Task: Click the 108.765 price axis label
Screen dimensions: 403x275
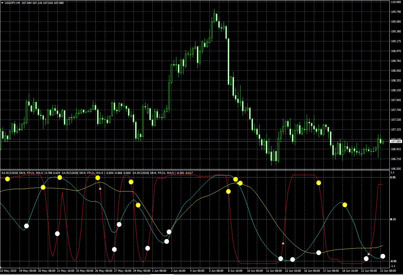Action: coord(396,61)
